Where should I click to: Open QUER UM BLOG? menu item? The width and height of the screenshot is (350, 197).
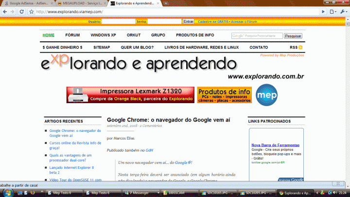tap(137, 47)
